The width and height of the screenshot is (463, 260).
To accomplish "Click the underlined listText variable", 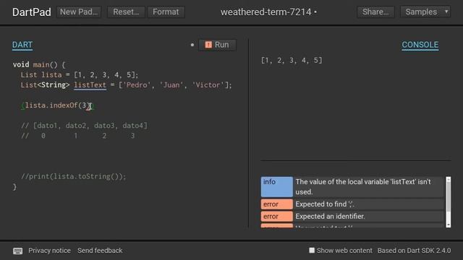I will [90, 85].
